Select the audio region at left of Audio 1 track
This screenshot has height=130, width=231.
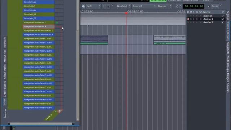(94, 40)
